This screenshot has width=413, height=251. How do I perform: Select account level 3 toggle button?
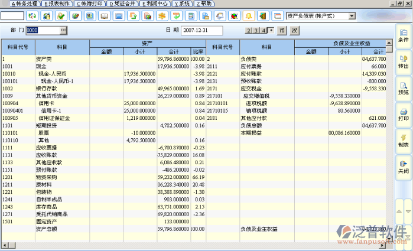[256, 30]
